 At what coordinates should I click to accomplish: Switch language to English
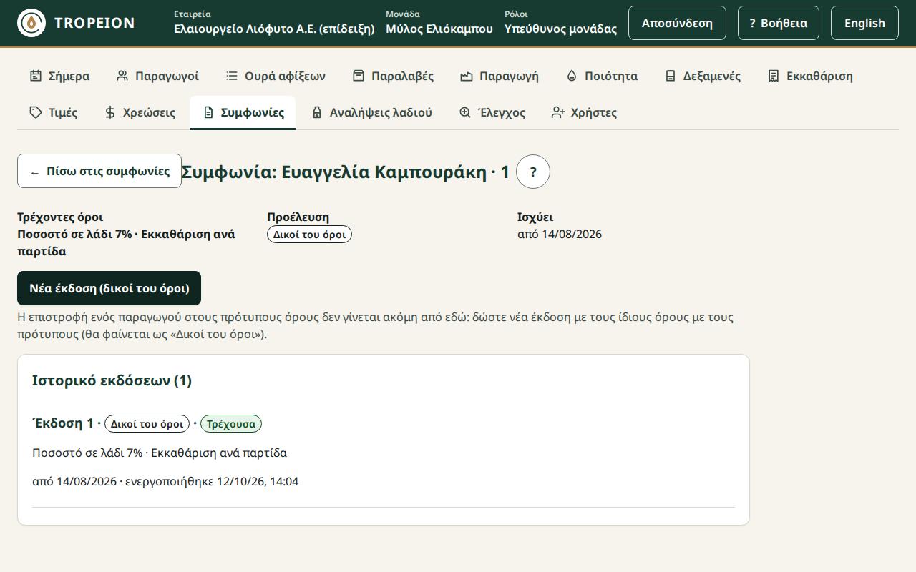(864, 23)
